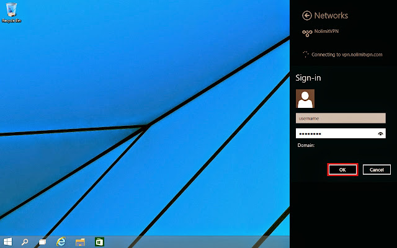Click the user avatar picture
The height and width of the screenshot is (248, 397).
pyautogui.click(x=305, y=99)
